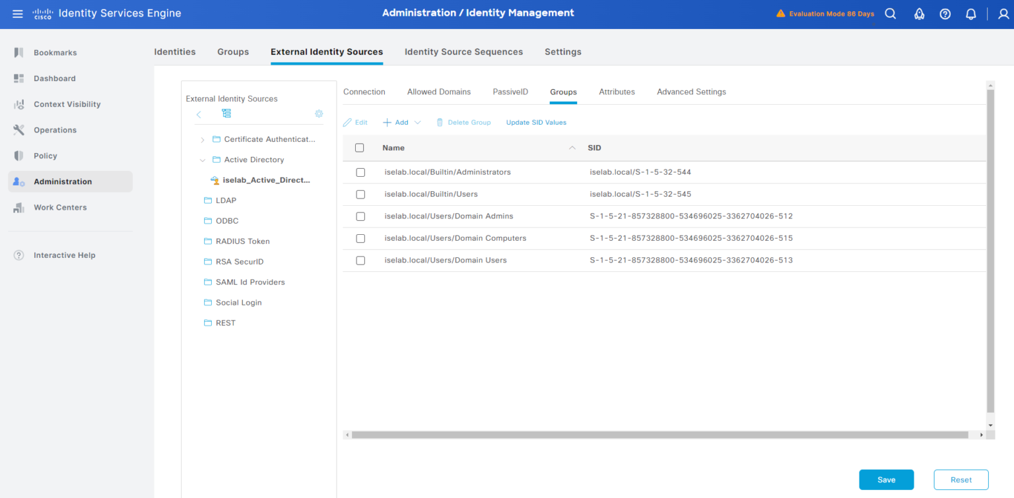Open the help question-mark icon
The height and width of the screenshot is (498, 1014).
click(x=945, y=13)
